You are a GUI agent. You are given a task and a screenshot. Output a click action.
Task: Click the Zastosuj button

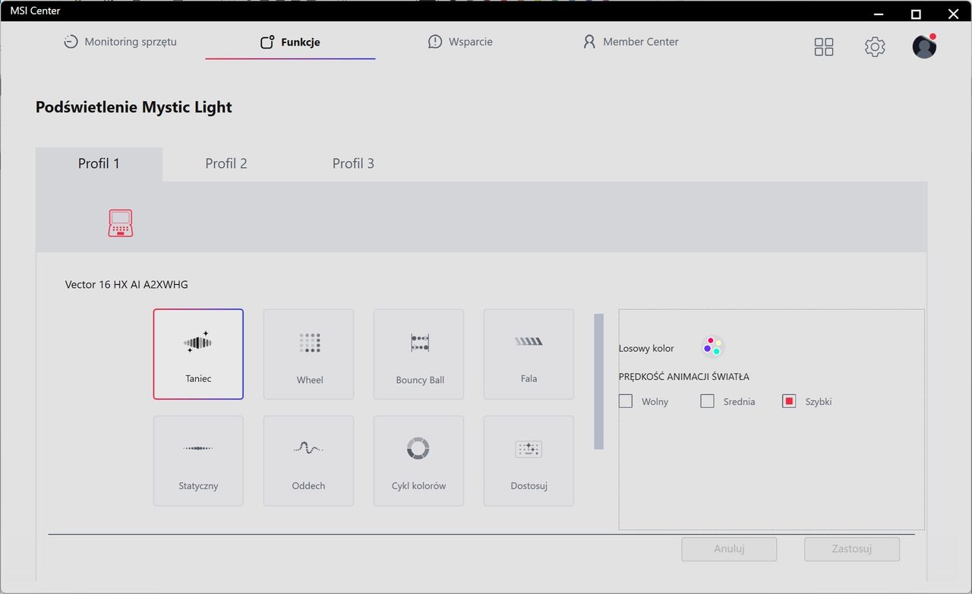click(x=852, y=549)
